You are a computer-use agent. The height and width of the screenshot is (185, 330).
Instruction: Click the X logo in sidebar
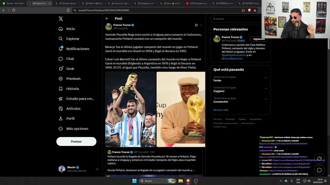click(61, 19)
